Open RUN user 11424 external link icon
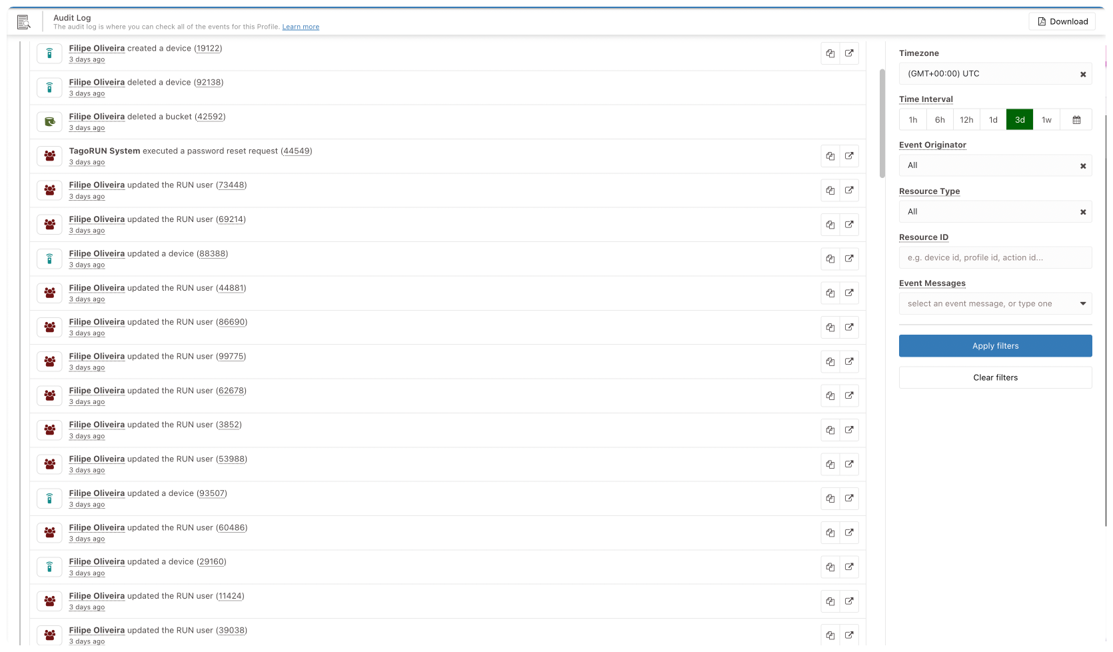Screen dimensions: 1113x652 tap(849, 601)
